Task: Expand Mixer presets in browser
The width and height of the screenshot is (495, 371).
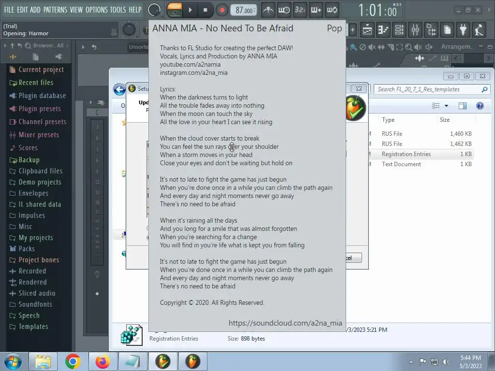Action: pos(34,135)
